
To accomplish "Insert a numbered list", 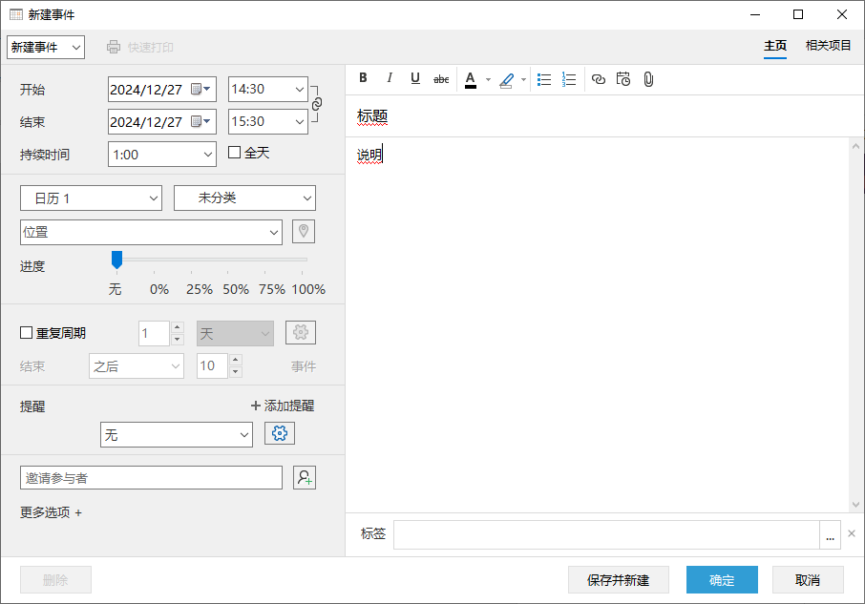I will pos(570,79).
